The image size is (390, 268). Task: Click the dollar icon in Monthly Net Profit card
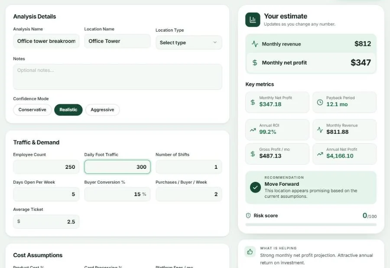coord(253,102)
